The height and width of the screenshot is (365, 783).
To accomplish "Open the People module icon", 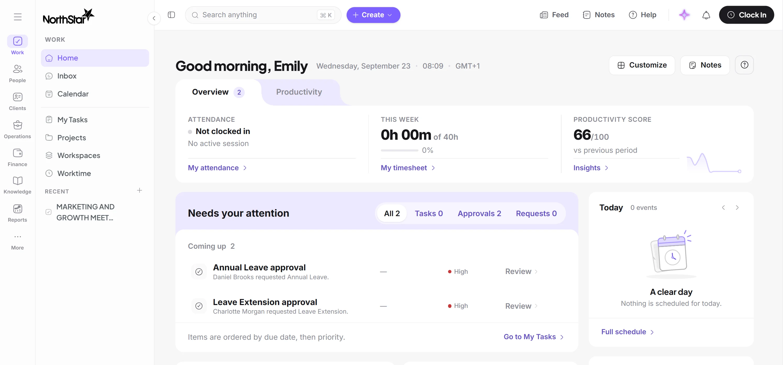I will pyautogui.click(x=18, y=69).
